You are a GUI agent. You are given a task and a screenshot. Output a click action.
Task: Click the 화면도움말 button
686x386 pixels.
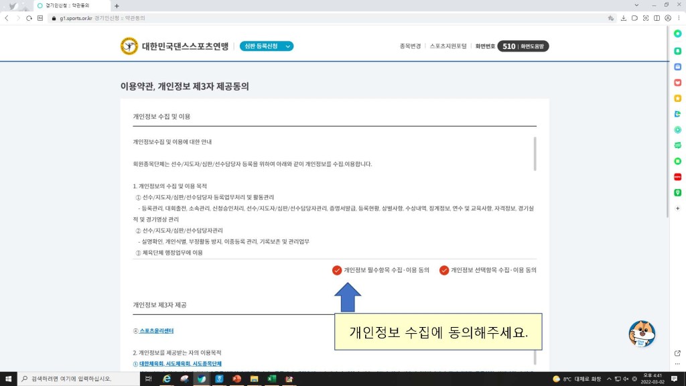click(533, 46)
